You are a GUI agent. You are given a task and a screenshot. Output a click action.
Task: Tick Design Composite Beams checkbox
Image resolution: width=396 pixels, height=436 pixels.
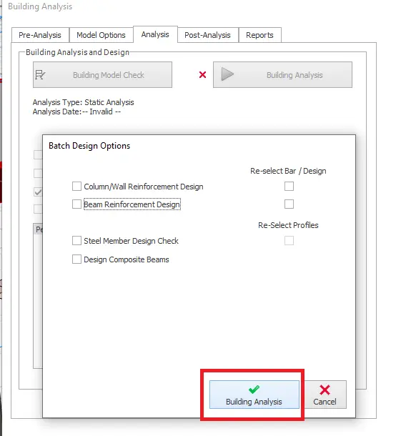tap(76, 259)
